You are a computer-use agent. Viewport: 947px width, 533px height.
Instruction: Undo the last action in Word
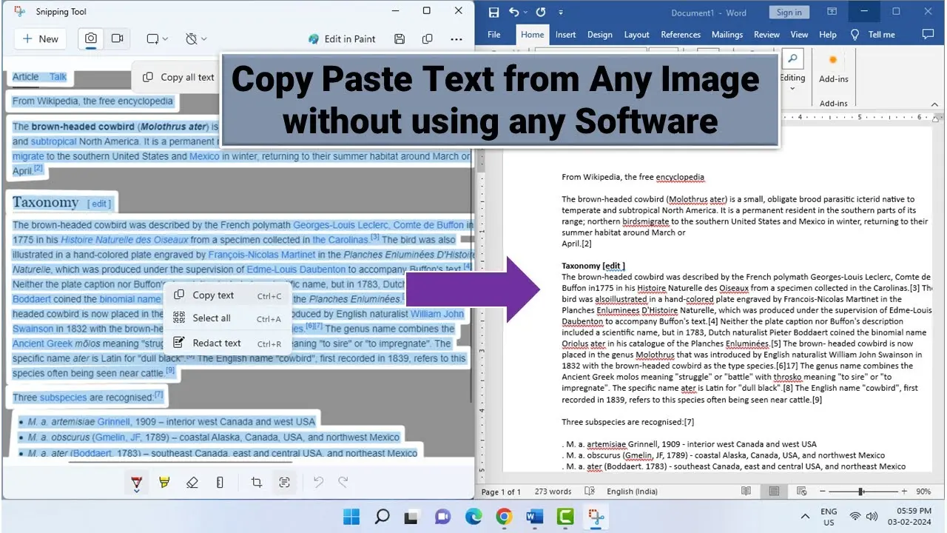tap(514, 12)
